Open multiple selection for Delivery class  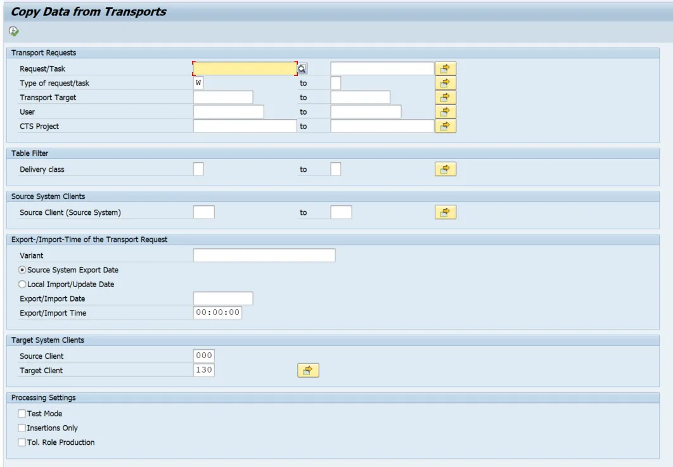point(445,169)
